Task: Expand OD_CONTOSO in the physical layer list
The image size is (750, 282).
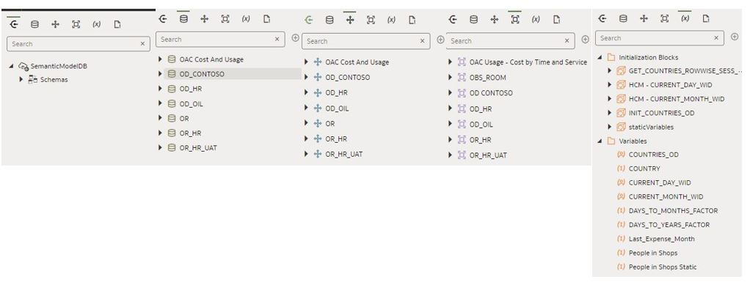Action: pyautogui.click(x=161, y=74)
